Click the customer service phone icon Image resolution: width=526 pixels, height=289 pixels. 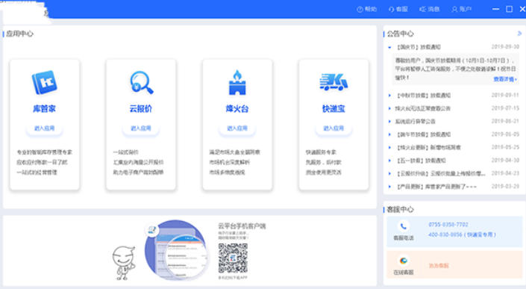(x=404, y=226)
